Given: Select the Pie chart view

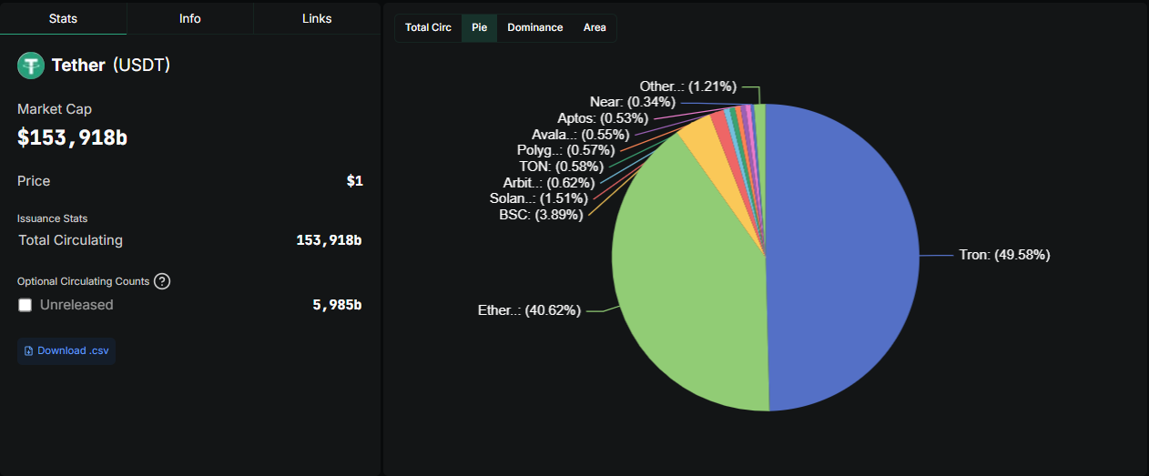Looking at the screenshot, I should coord(479,27).
